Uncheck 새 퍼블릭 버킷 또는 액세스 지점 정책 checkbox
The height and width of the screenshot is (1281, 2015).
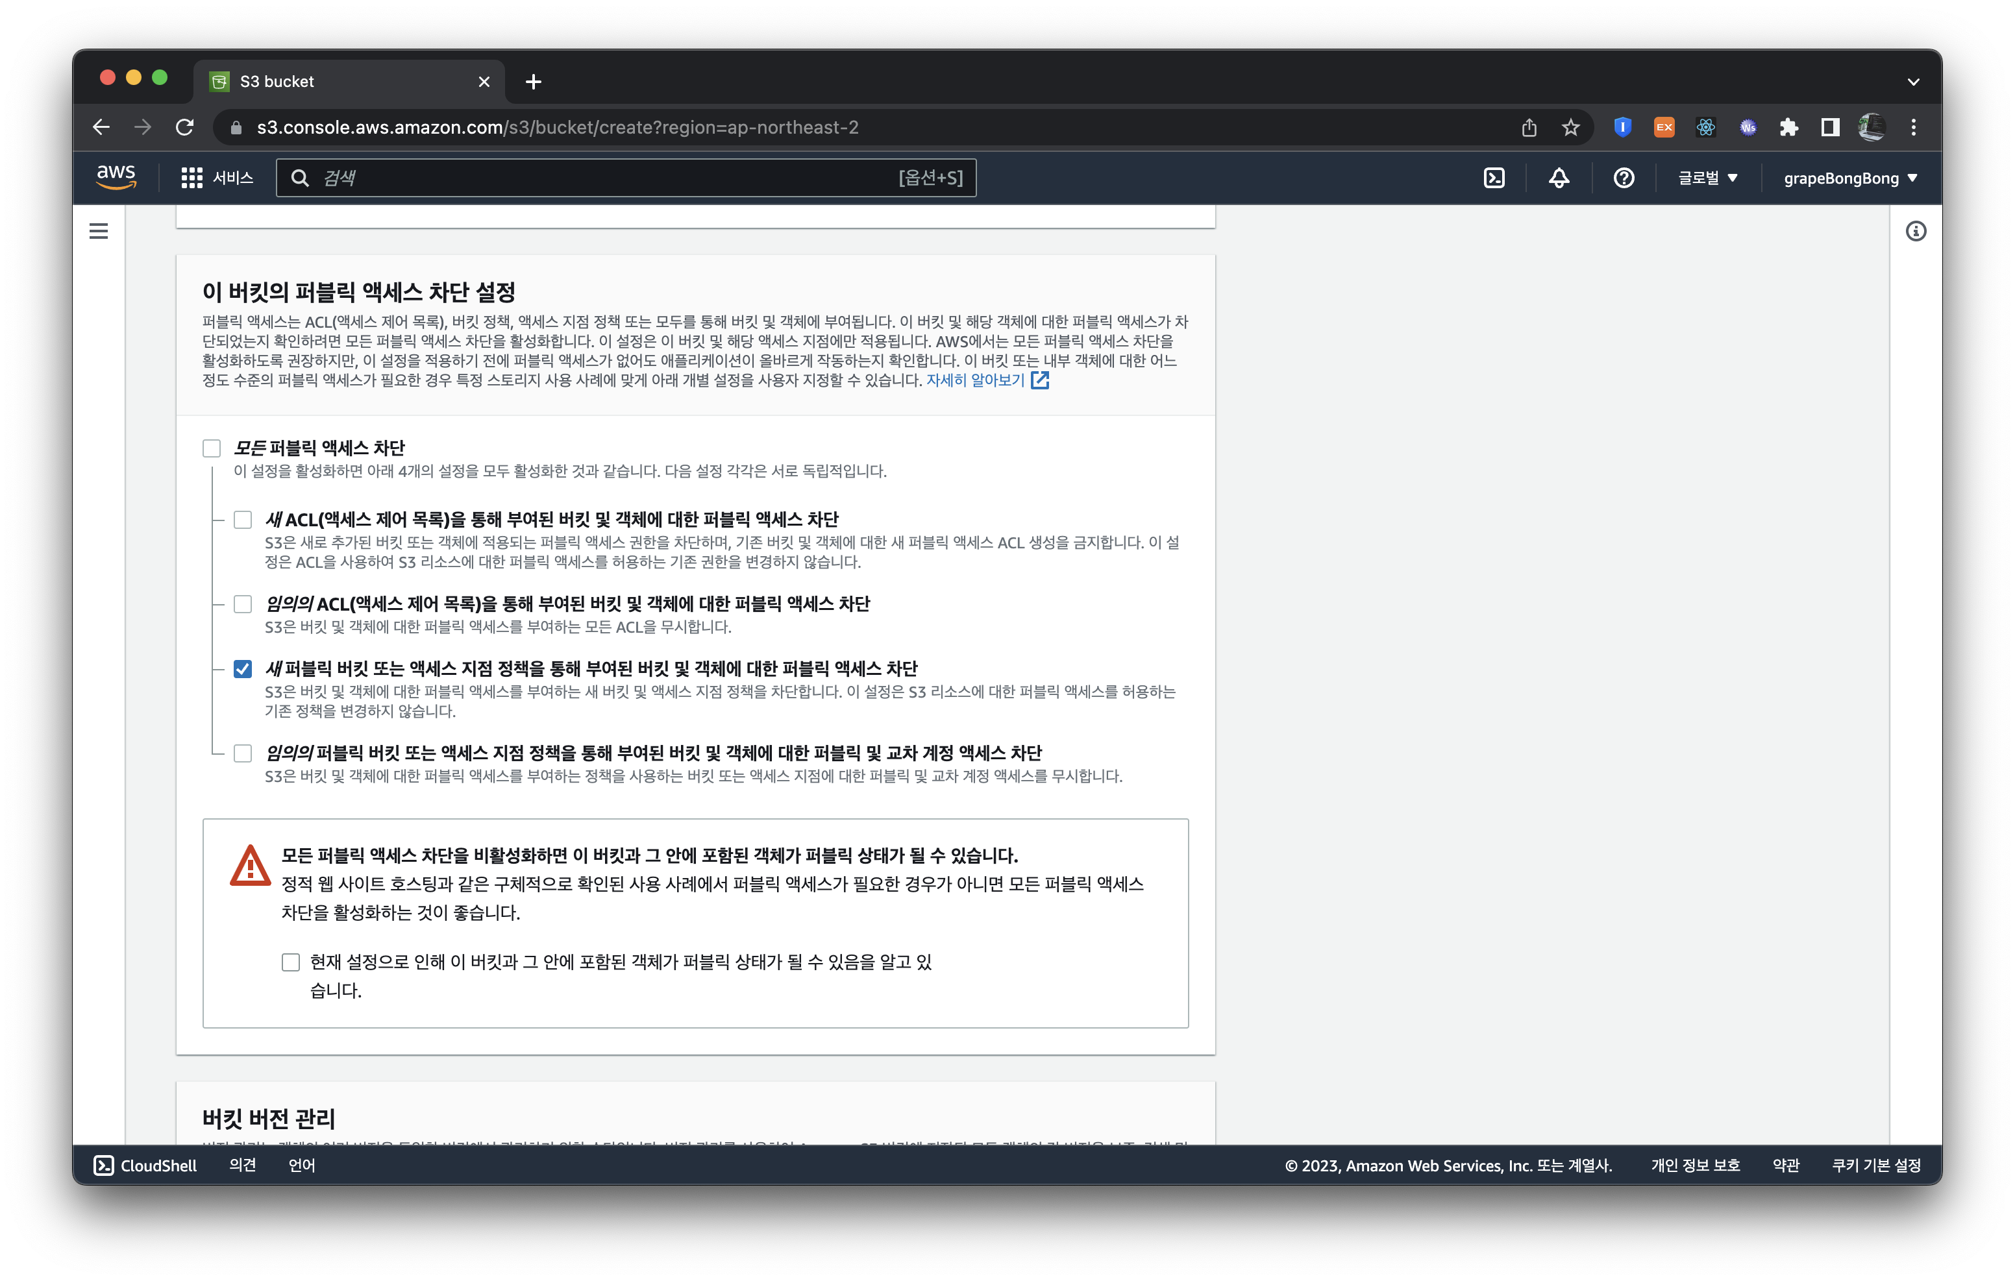pos(243,668)
